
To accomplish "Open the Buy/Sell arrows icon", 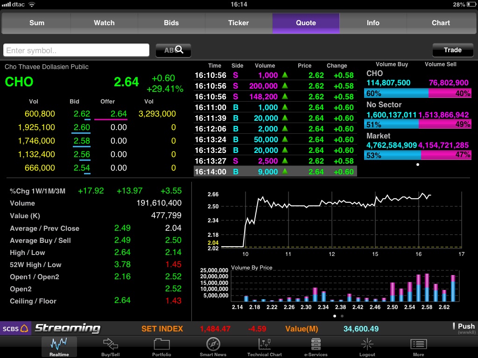I will point(111,346).
